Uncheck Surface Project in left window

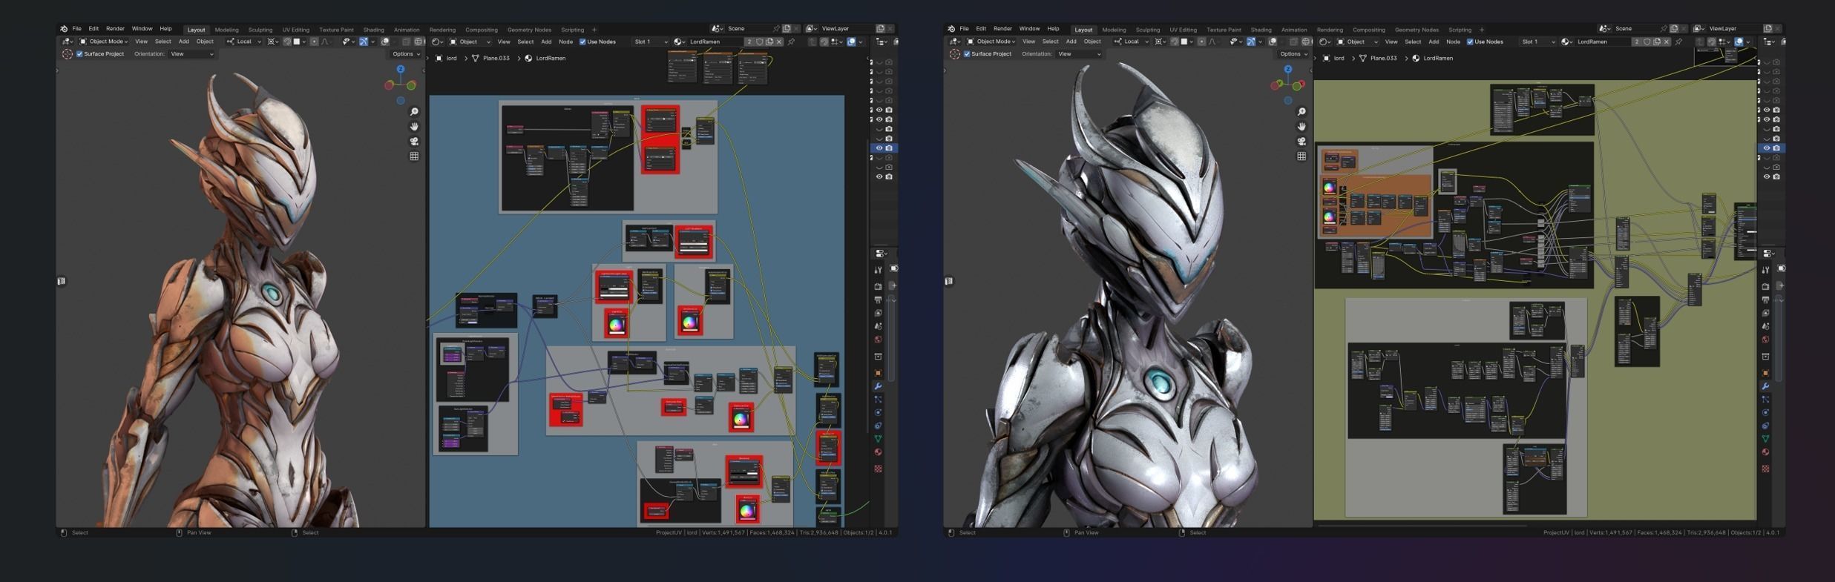point(80,54)
